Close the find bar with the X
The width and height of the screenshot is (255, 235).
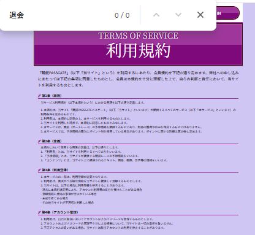(200, 15)
